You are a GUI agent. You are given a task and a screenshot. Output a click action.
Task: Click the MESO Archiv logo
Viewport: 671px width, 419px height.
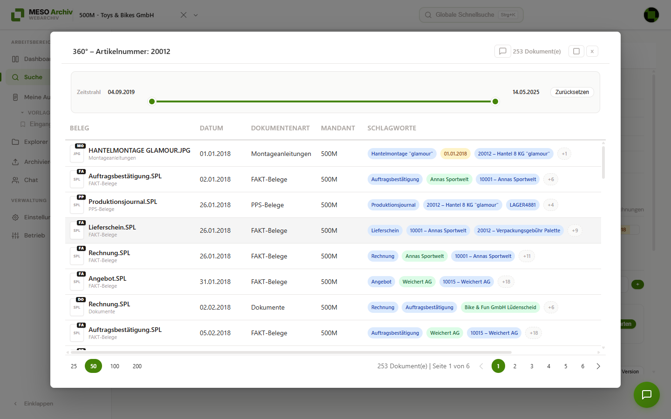coord(42,15)
